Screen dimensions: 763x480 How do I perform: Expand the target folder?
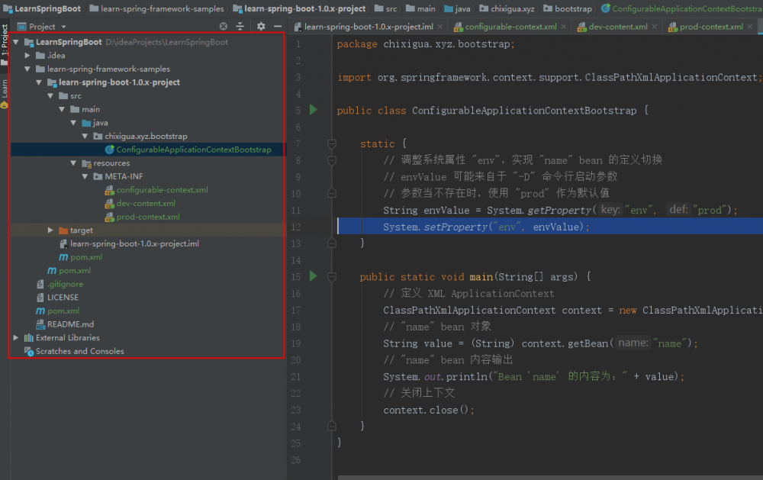coord(51,230)
